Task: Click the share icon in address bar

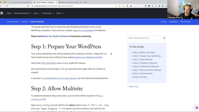Action: point(123,6)
